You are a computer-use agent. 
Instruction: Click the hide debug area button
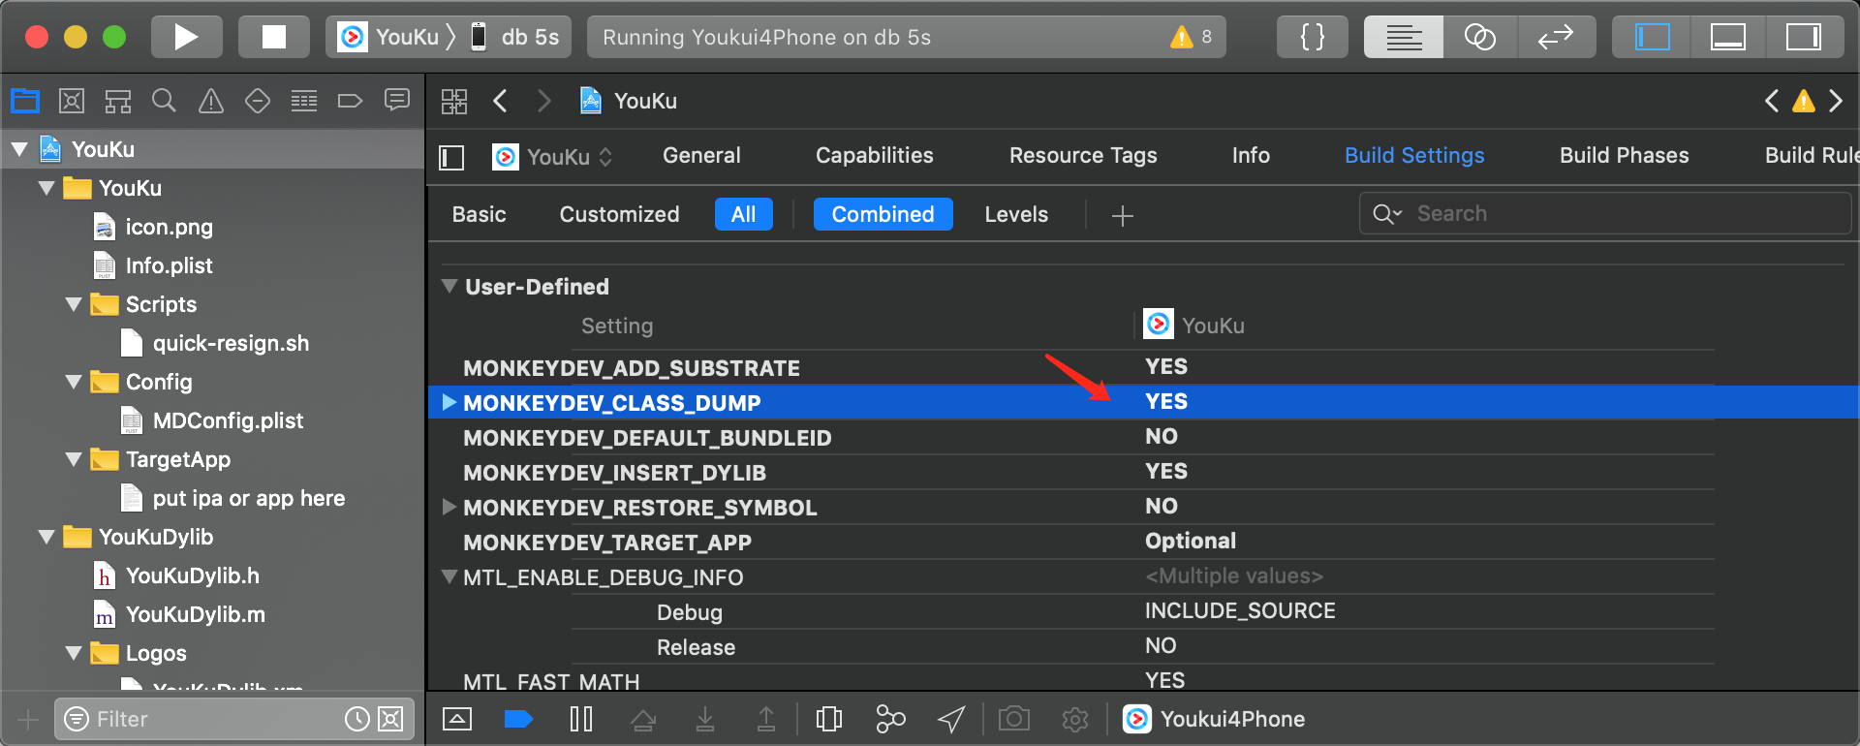(x=457, y=719)
